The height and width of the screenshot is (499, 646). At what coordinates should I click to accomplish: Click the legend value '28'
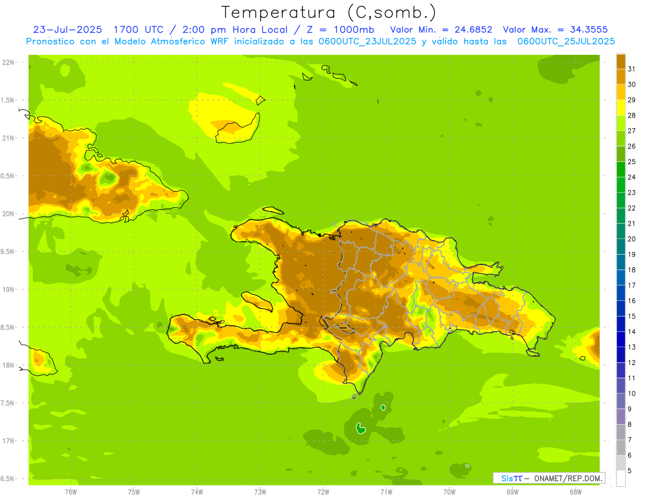(631, 115)
